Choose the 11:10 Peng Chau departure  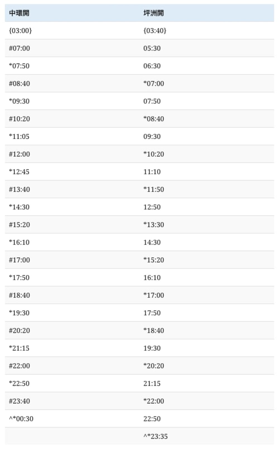[x=152, y=172]
